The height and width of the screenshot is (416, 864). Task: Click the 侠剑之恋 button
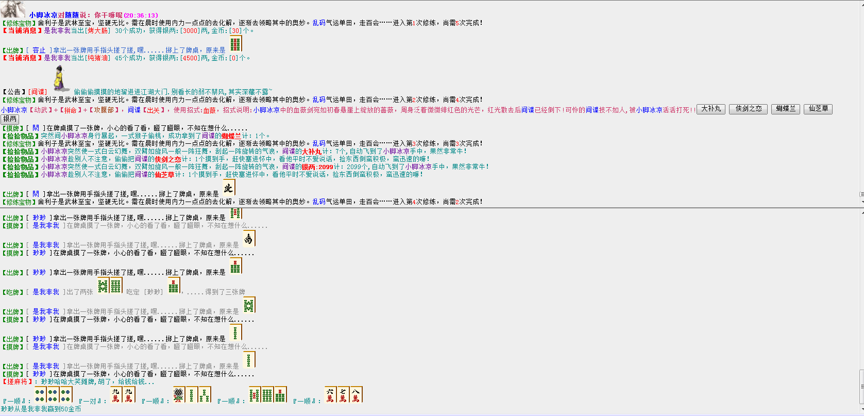(749, 109)
